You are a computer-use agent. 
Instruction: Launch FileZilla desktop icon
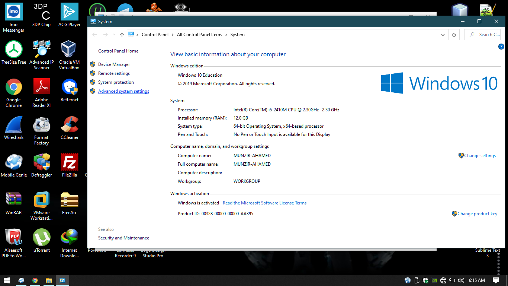(x=69, y=165)
